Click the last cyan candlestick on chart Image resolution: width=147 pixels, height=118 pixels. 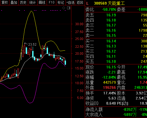(x=65, y=62)
